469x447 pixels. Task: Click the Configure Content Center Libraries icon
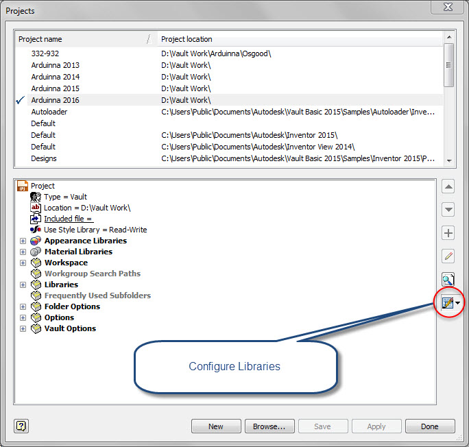[448, 303]
